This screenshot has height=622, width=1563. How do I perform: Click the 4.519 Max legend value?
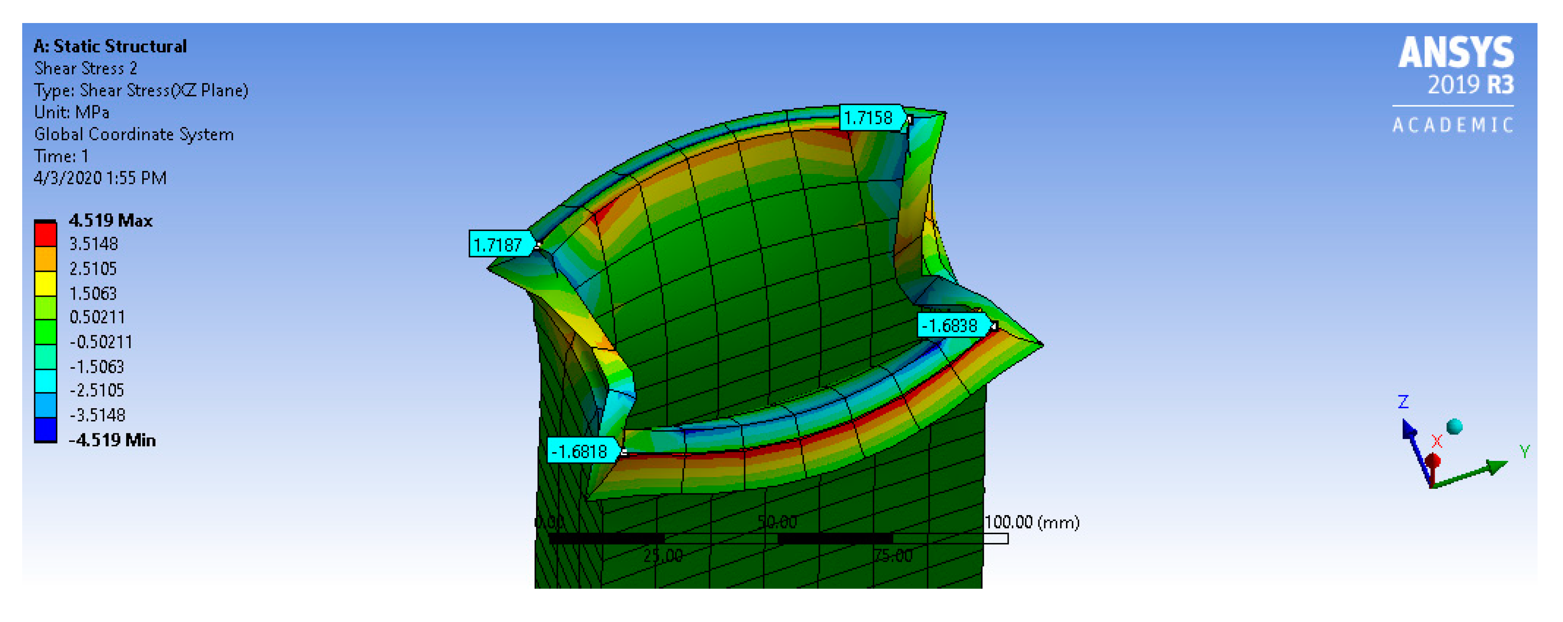tap(111, 220)
